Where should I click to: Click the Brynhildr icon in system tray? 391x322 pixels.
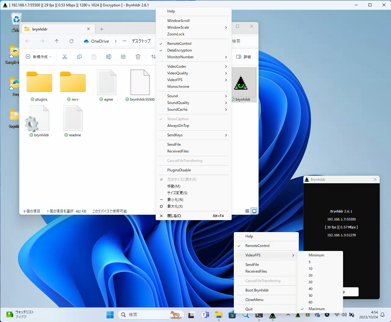[x=298, y=315]
